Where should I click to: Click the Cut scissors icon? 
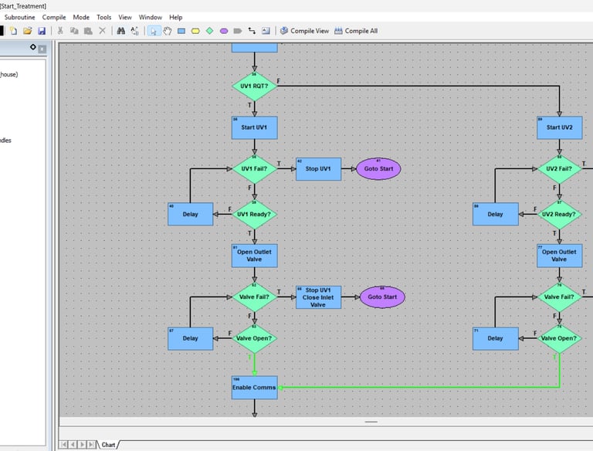59,31
